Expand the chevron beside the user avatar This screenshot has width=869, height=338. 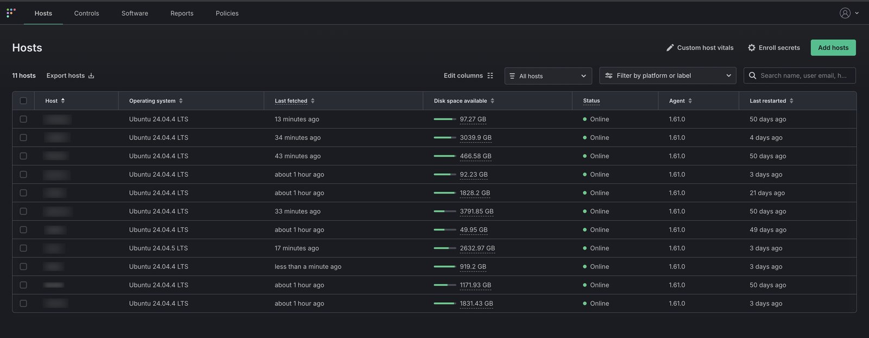[857, 13]
